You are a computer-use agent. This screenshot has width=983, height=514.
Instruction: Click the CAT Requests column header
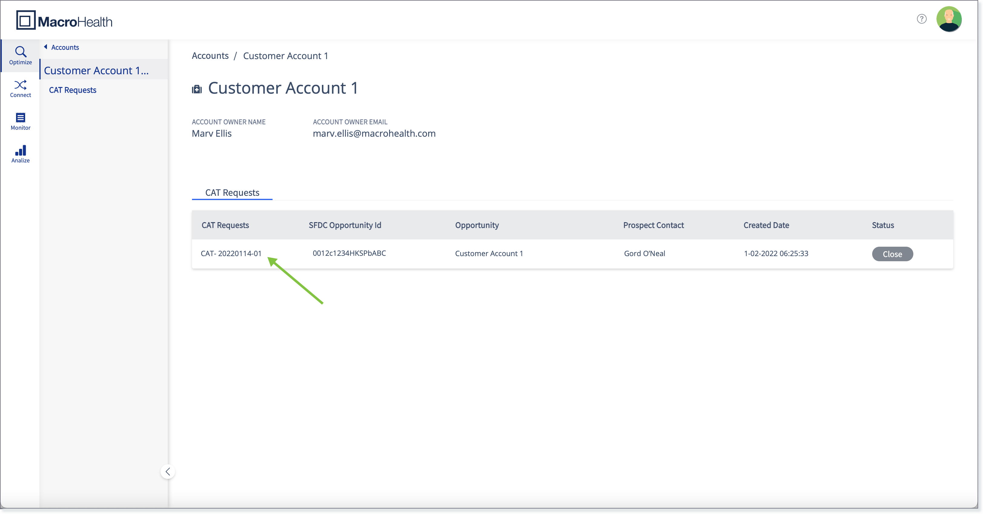tap(225, 225)
